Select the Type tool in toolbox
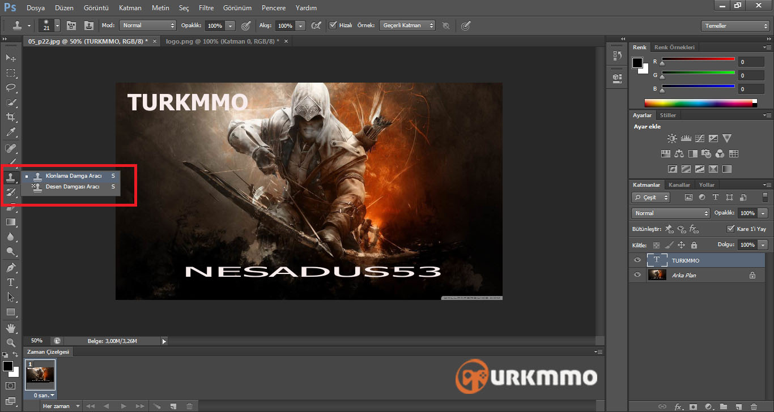Screen dimensions: 774x412 coord(11,282)
